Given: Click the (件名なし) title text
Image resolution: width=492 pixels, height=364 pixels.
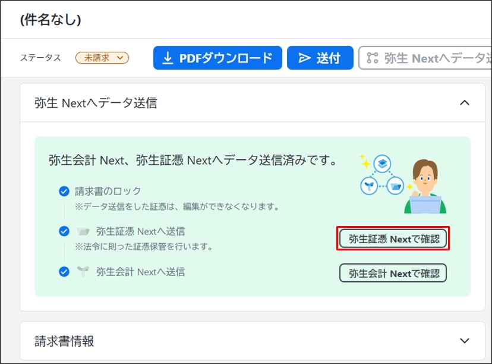Looking at the screenshot, I should (x=51, y=20).
